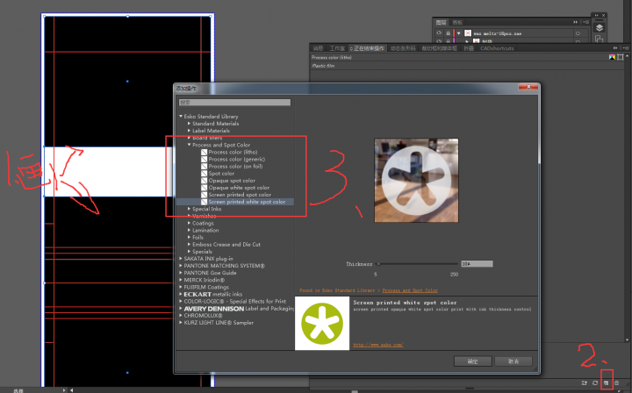This screenshot has width=632, height=393.
Task: Expand PANTONE MATCHING SYSTEM library
Action: click(181, 266)
